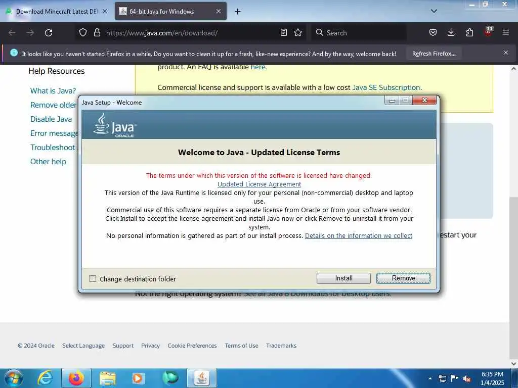Image resolution: width=518 pixels, height=388 pixels.
Task: Reload the Java download page
Action: click(49, 33)
